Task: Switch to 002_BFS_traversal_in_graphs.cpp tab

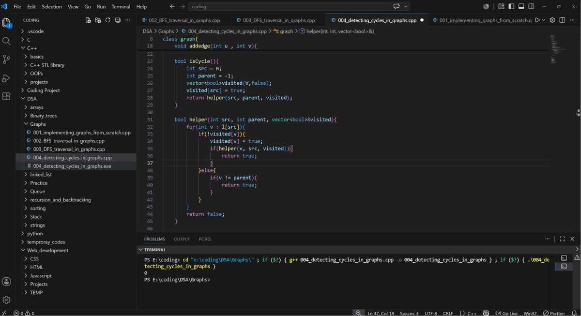Action: coord(184,20)
